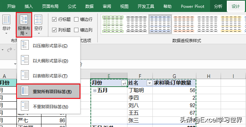Click the redo arrow in quick access toolbar
Image resolution: width=246 pixels, height=127 pixels.
click(10, 50)
